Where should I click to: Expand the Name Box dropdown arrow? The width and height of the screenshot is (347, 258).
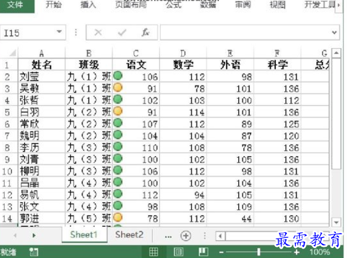tap(59, 32)
